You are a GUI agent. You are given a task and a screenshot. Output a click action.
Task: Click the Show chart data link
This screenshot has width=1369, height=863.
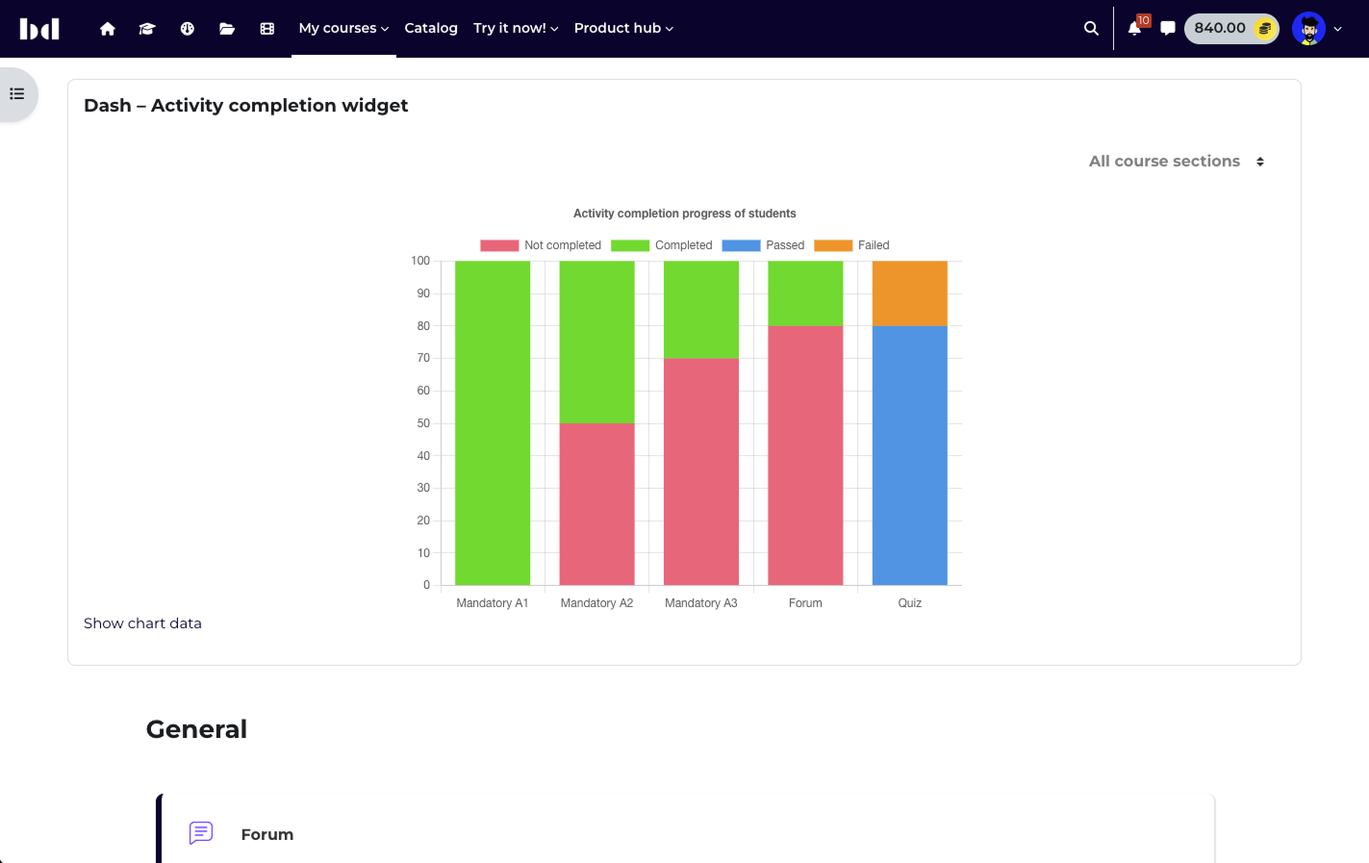(142, 623)
